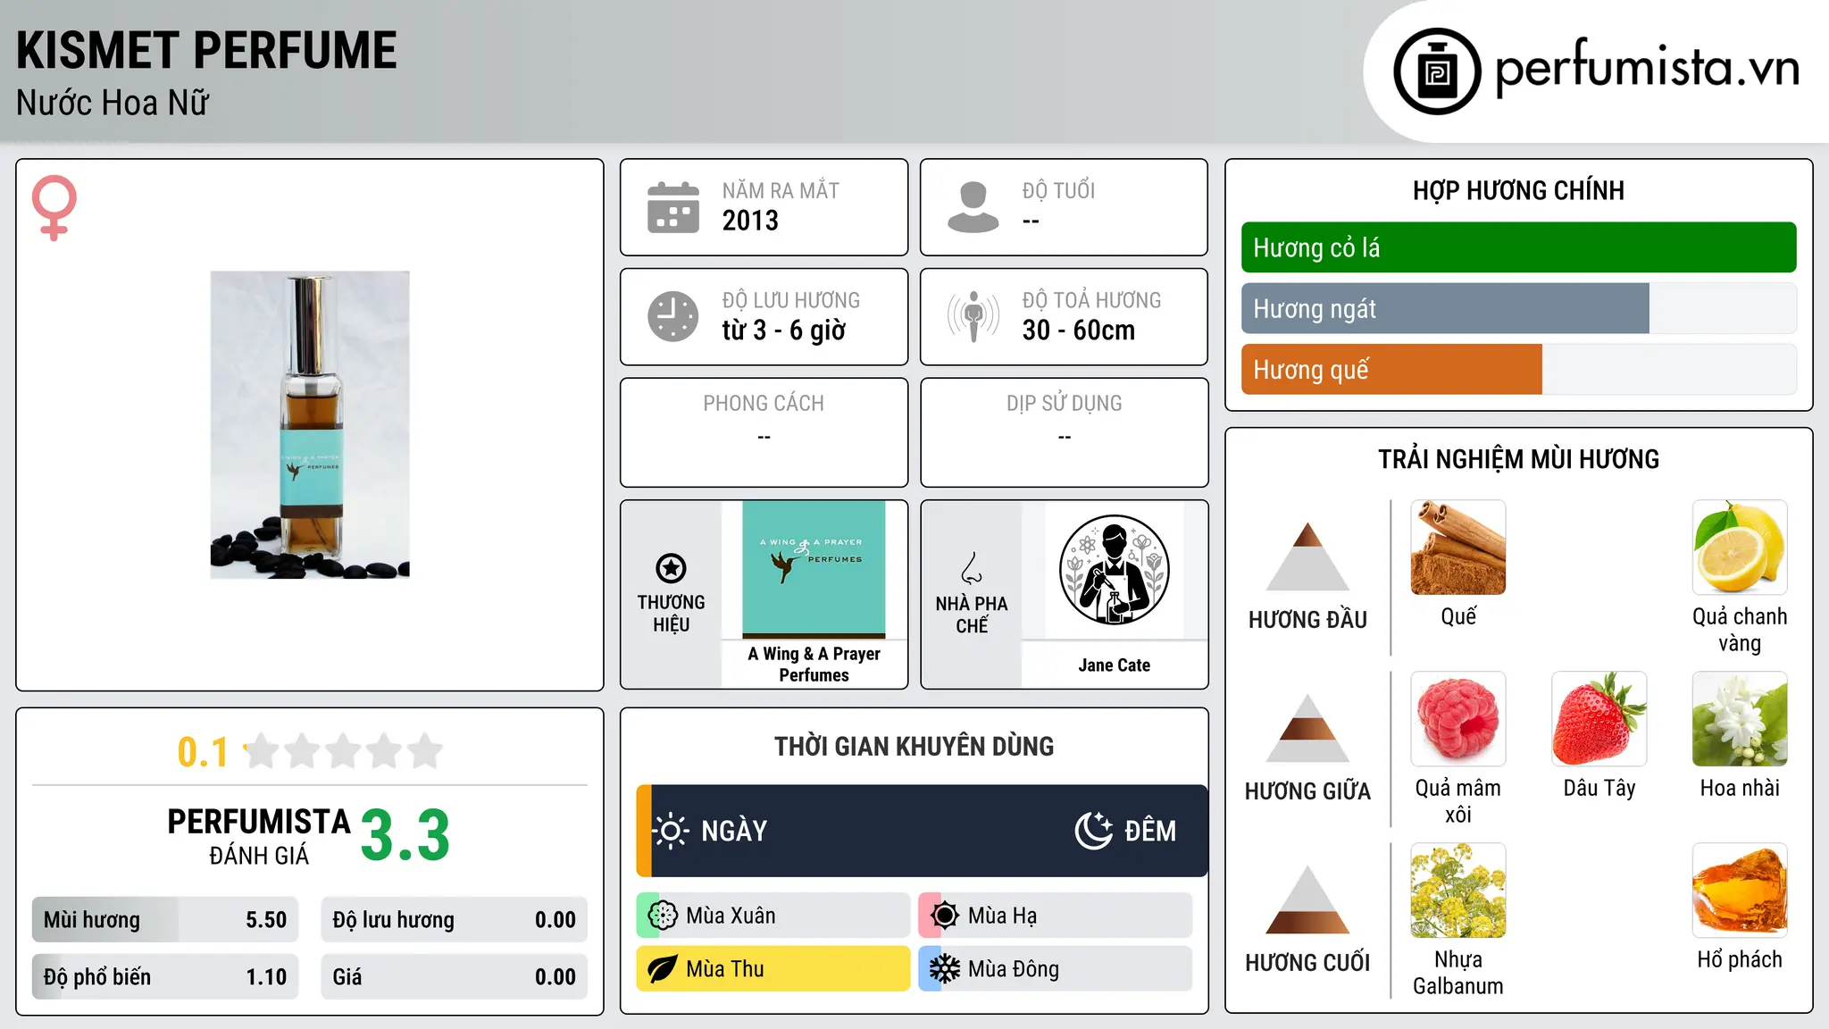Click the release year 2013
The height and width of the screenshot is (1029, 1829).
point(750,221)
